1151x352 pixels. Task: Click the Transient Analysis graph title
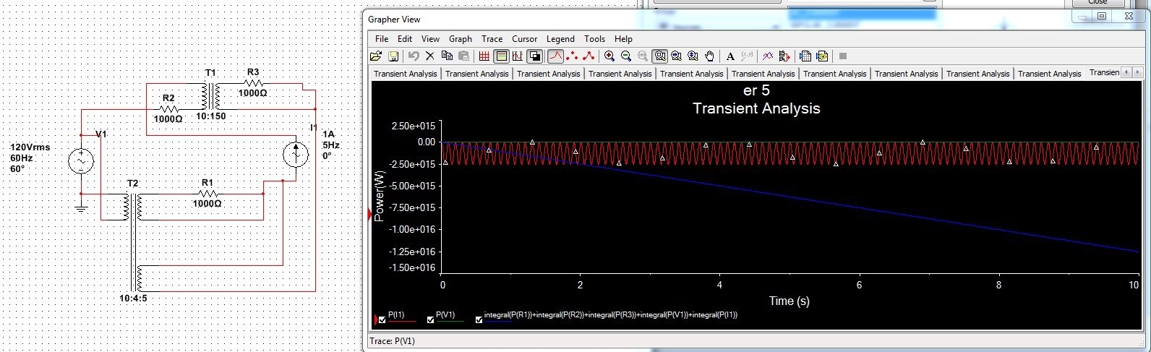756,108
